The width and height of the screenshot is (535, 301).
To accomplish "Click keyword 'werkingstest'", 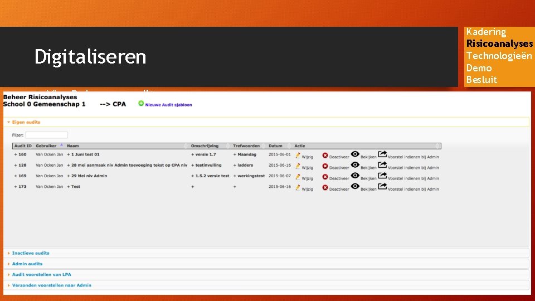I will 251,176.
